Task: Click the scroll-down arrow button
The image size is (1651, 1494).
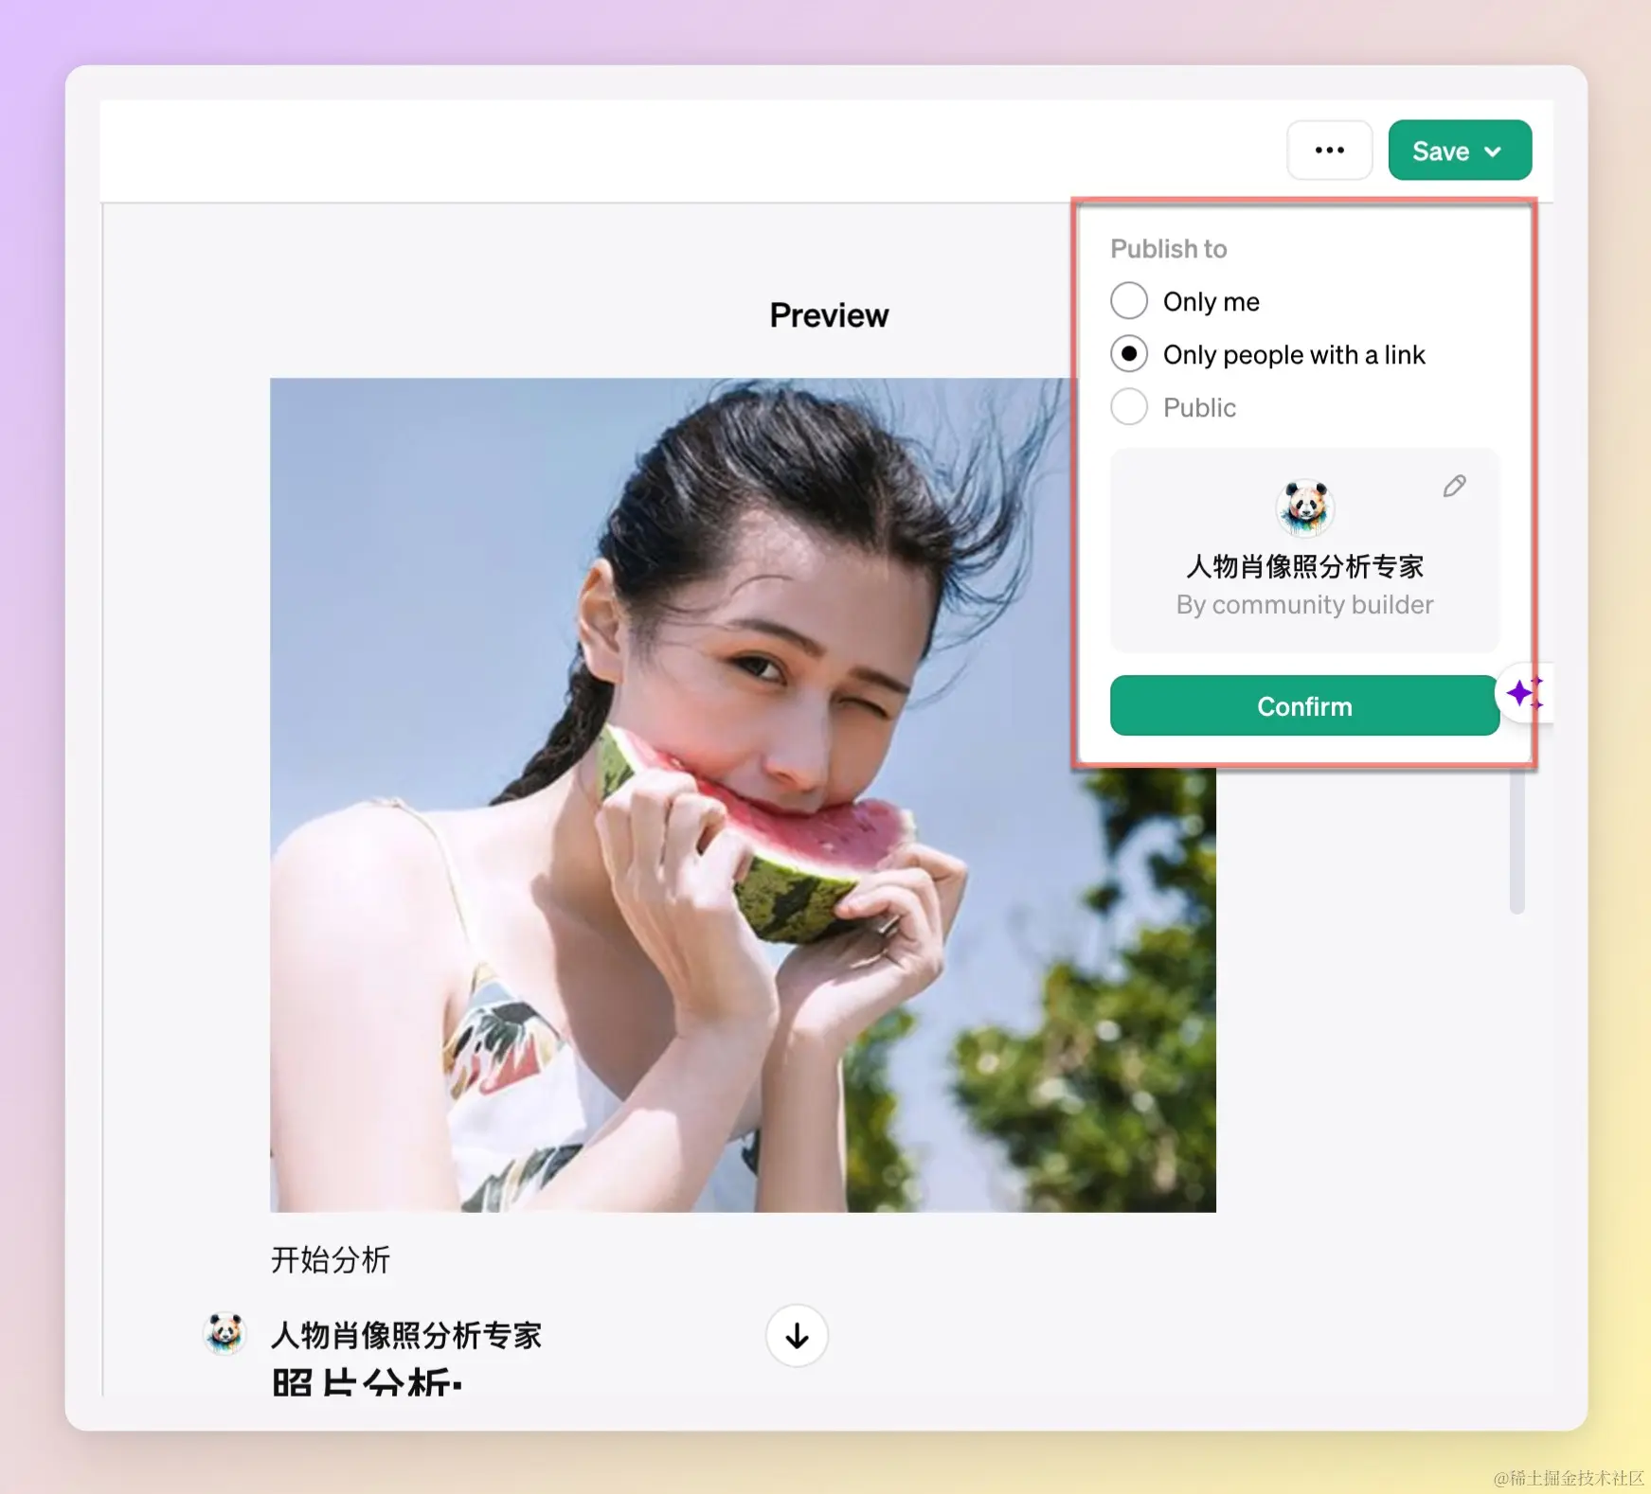Action: point(797,1336)
